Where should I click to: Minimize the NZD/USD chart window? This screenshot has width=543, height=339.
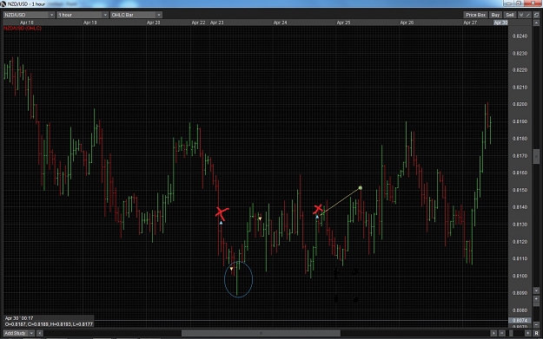click(x=508, y=3)
